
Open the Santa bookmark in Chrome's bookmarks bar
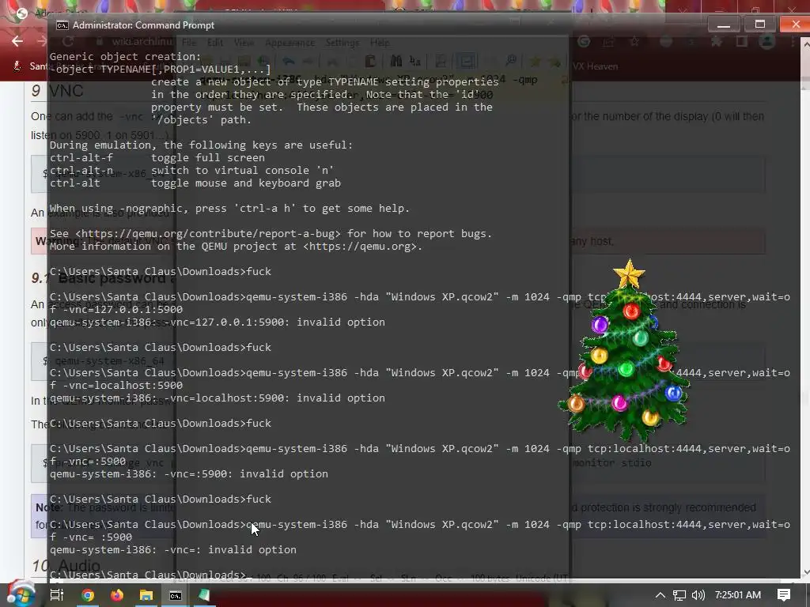pos(30,66)
